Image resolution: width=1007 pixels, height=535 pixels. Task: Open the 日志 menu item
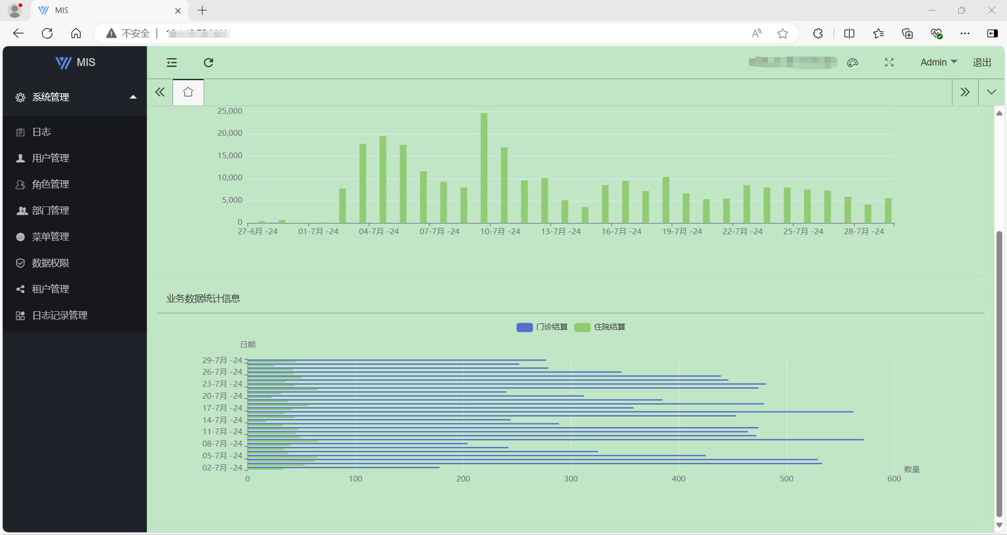point(74,132)
